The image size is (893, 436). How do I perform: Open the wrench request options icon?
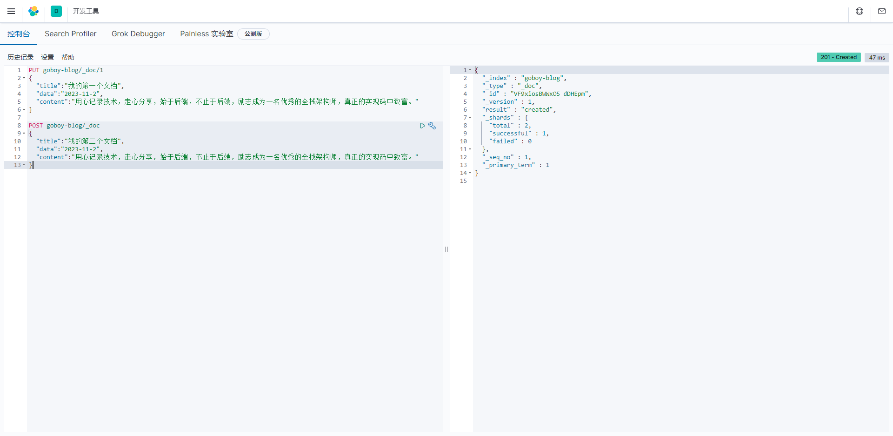point(432,126)
